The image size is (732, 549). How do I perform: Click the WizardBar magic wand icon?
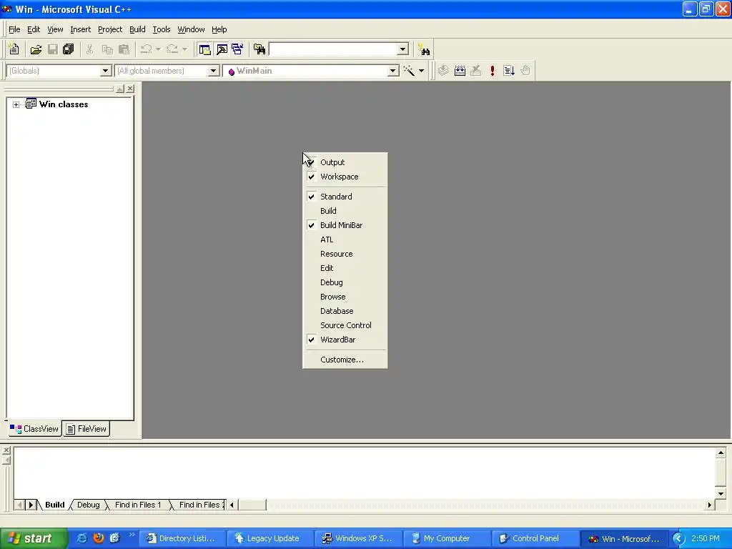pos(409,71)
